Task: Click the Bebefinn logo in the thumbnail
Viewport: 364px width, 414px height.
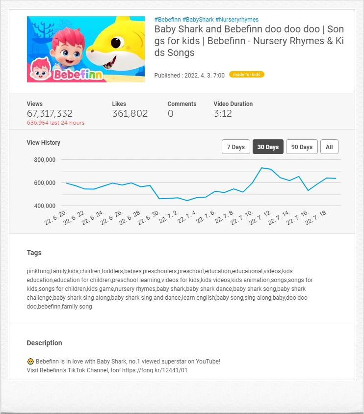Action: point(66,72)
